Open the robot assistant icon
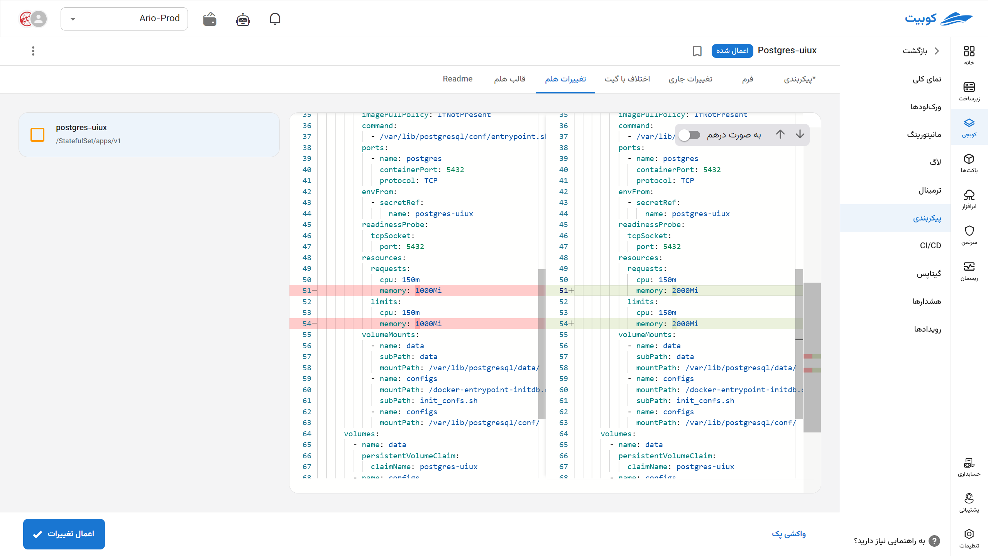Viewport: 988px width, 556px height. click(x=243, y=19)
